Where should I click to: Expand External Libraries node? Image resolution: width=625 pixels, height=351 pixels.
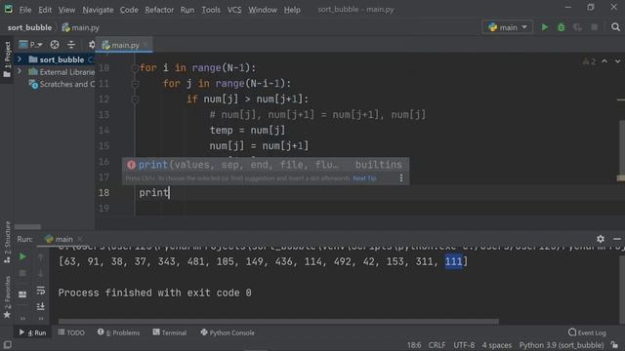(x=20, y=71)
